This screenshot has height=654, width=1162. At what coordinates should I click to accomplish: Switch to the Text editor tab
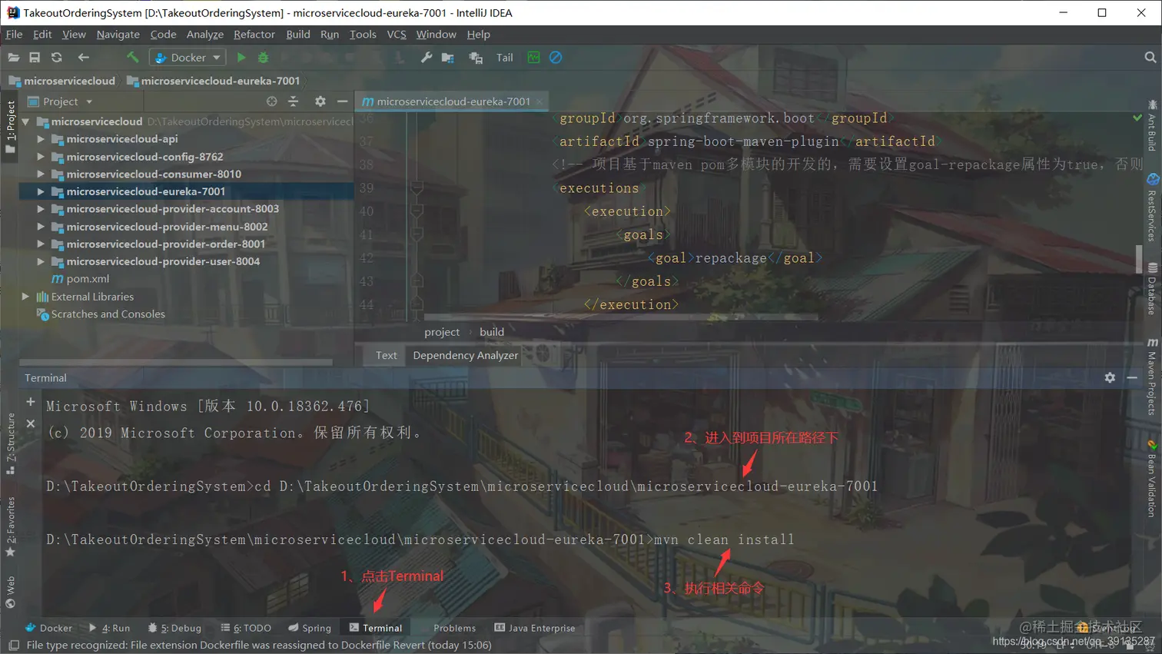[x=386, y=355]
